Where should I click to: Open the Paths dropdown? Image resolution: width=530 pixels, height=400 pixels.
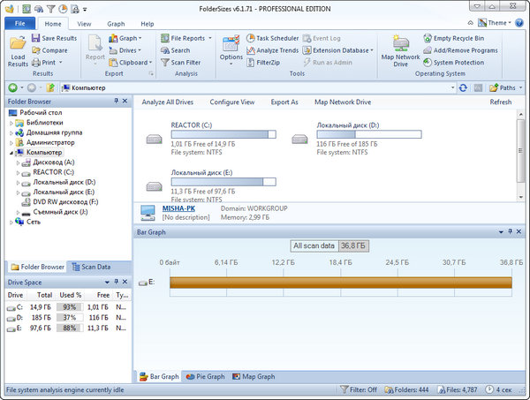506,88
